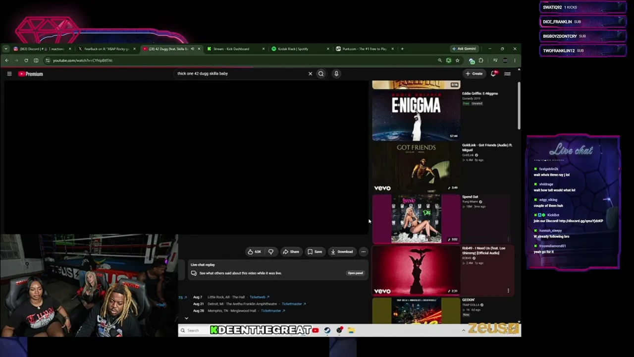Viewport: 634px width, 357px height.
Task: Click the "Spend Dat" title text
Action: pos(470,197)
